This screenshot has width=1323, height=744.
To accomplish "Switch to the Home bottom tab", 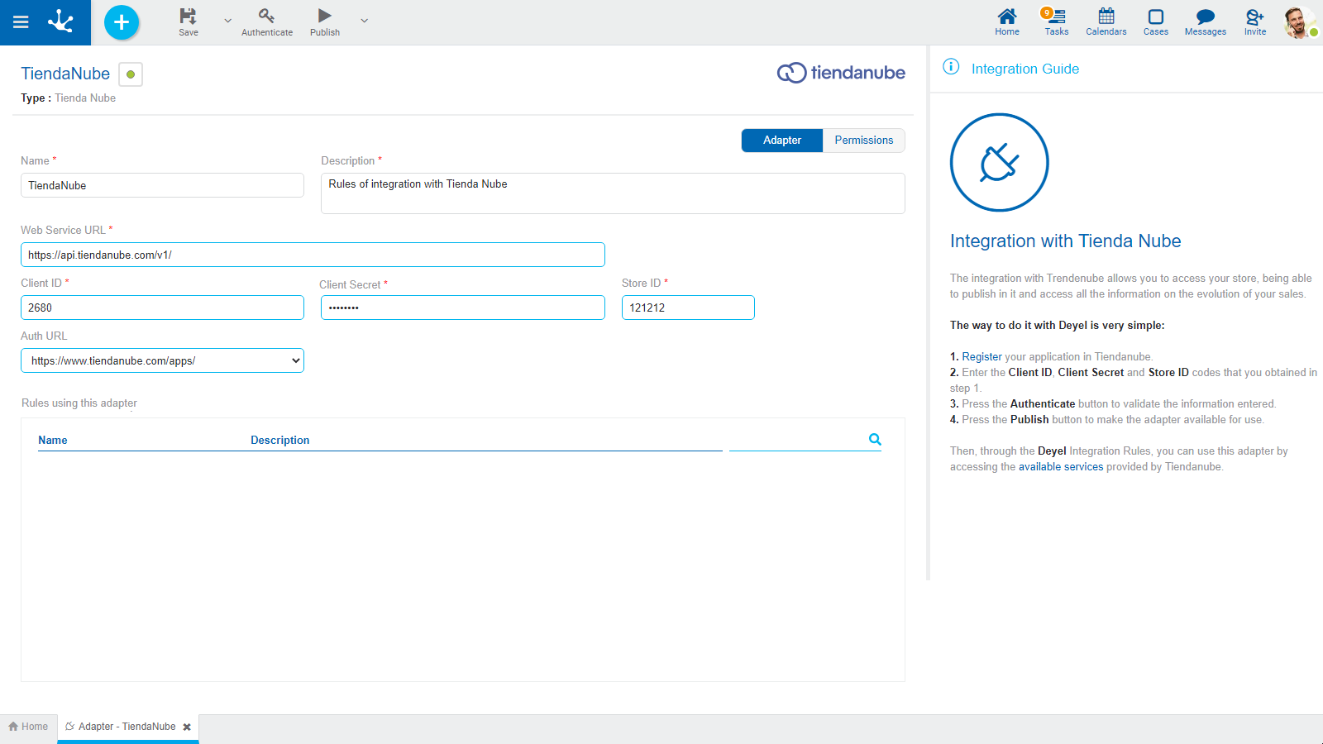I will [x=29, y=727].
